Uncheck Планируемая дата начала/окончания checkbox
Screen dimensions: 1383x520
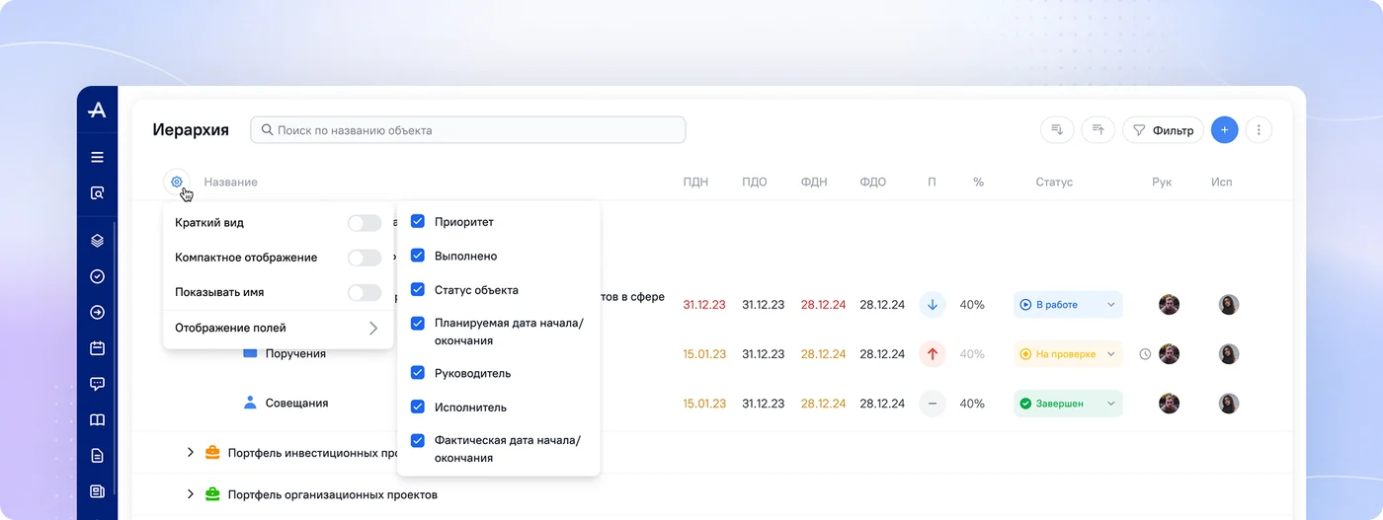tap(418, 324)
